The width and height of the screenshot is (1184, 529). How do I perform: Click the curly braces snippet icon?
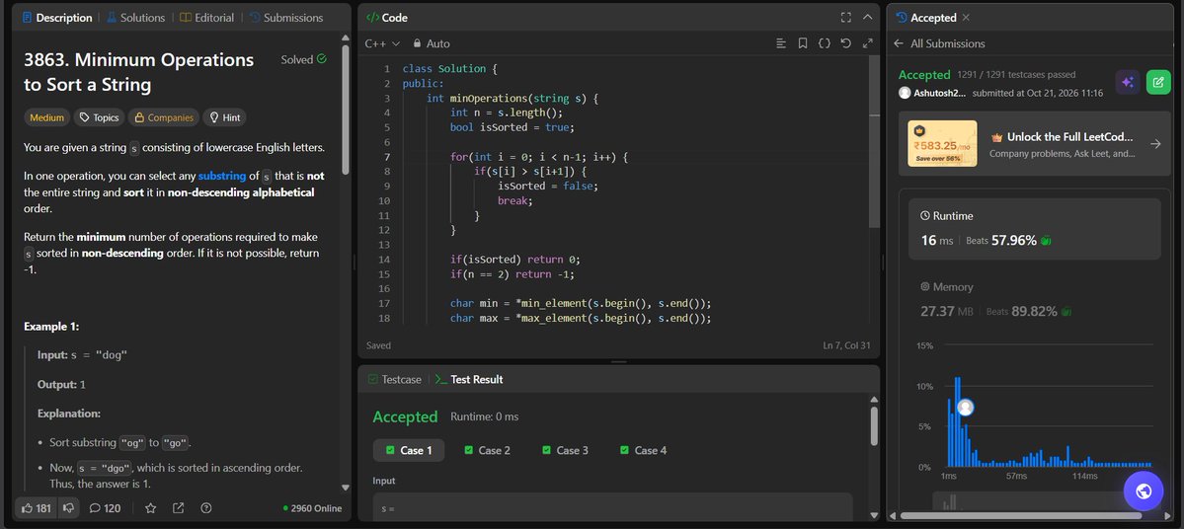pos(825,43)
